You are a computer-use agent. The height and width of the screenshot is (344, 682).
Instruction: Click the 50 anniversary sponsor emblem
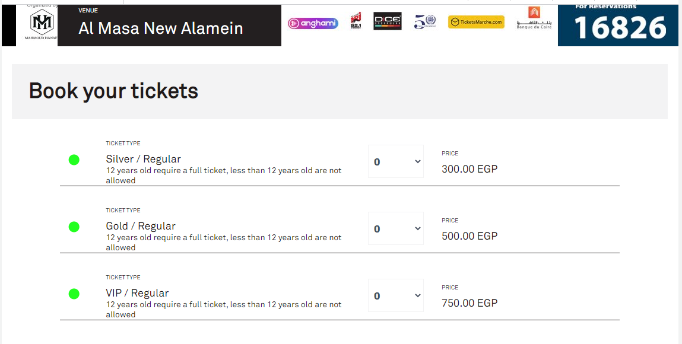click(x=425, y=22)
